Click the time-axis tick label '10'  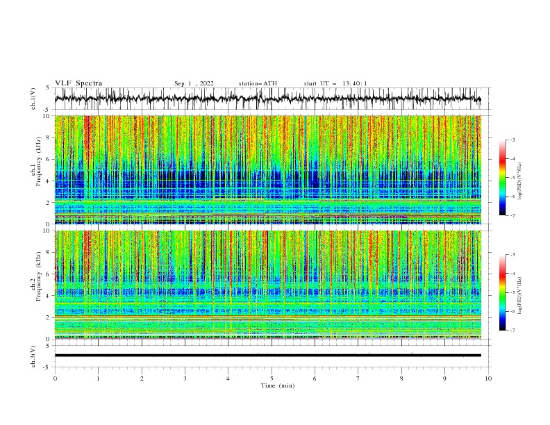pyautogui.click(x=488, y=378)
